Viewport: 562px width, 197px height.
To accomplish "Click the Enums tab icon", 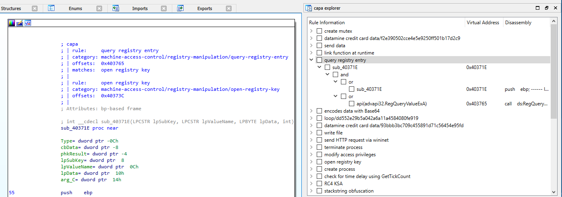I will [51, 8].
